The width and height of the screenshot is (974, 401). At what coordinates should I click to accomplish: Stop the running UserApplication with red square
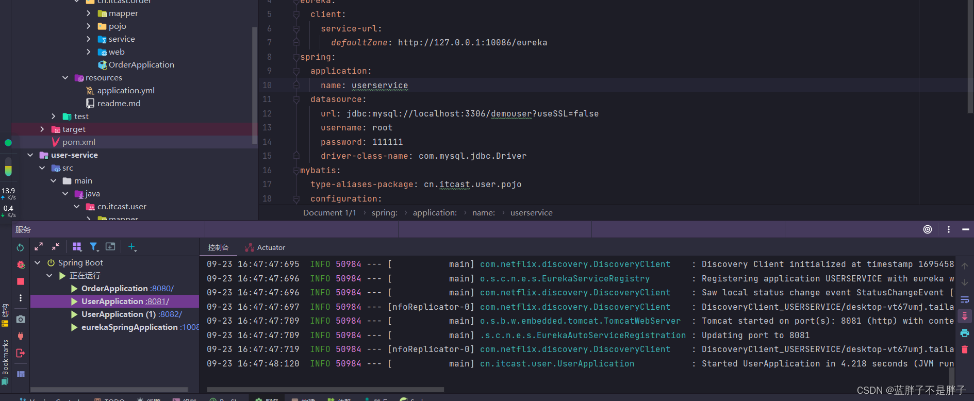21,281
